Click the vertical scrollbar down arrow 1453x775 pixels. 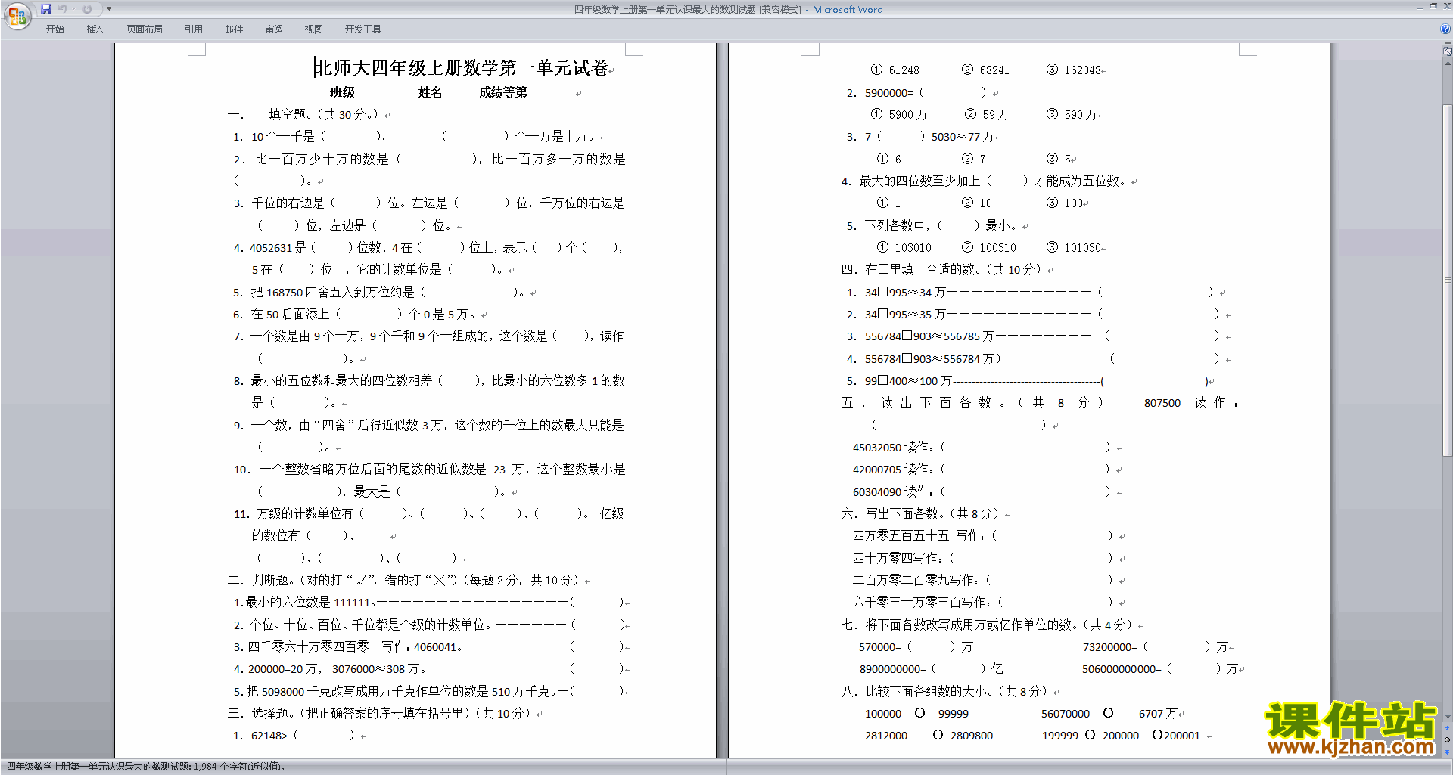(x=1447, y=716)
